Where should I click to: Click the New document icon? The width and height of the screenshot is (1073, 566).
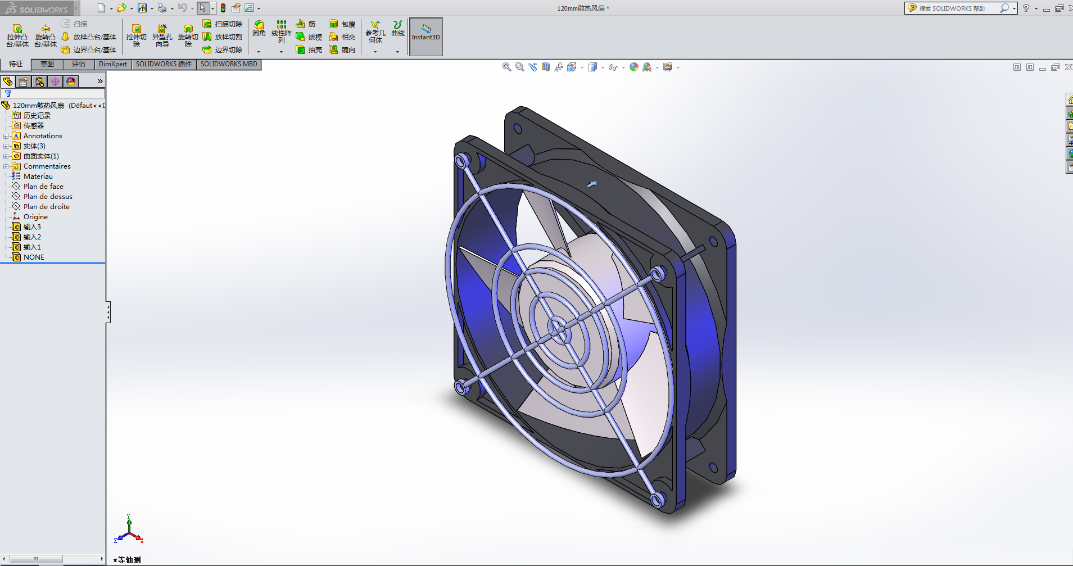click(101, 8)
